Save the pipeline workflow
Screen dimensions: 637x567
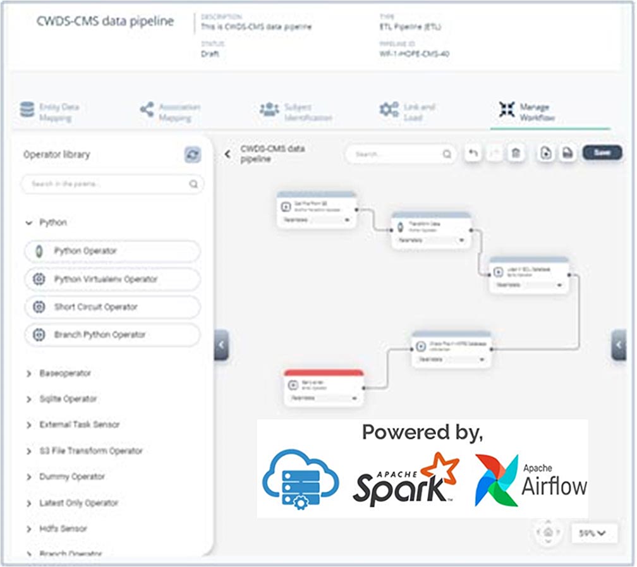(602, 152)
